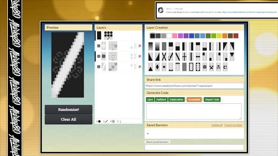Delete the diagonal stripe layer
Image resolution: width=278 pixels, height=156 pixels.
(140, 67)
